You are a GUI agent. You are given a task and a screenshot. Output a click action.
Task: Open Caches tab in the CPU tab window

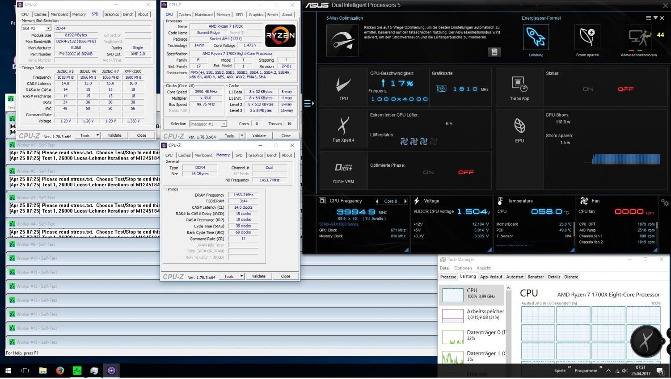(185, 15)
